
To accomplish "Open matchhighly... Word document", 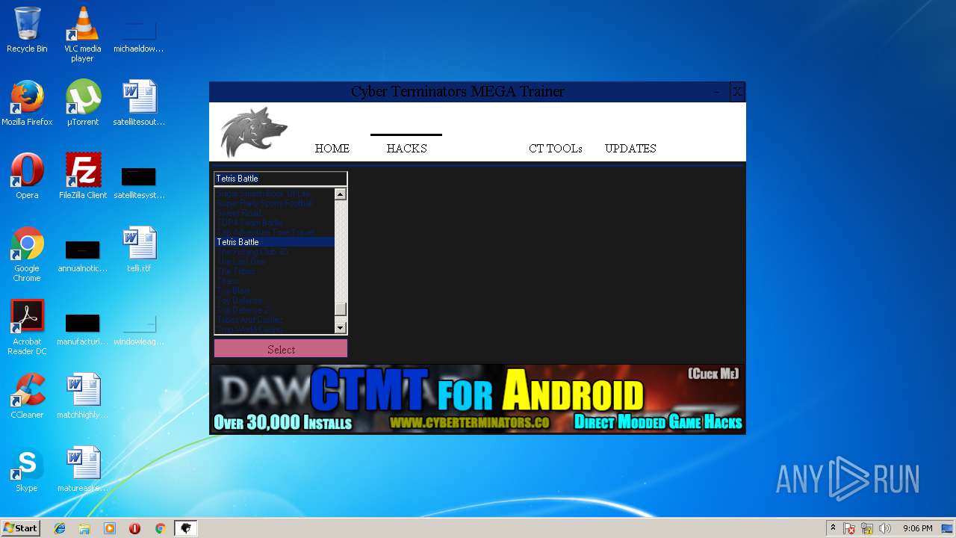I will [x=82, y=396].
